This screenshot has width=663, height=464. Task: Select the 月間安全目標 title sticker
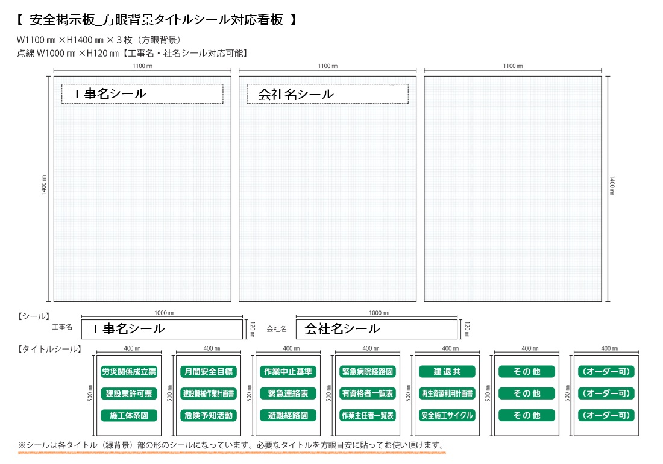tap(209, 372)
